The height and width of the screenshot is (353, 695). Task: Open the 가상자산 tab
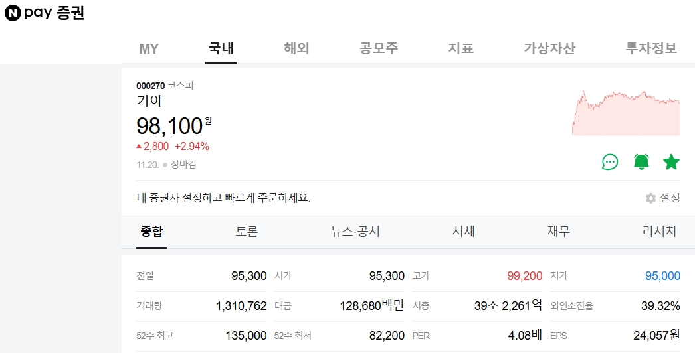pyautogui.click(x=549, y=48)
